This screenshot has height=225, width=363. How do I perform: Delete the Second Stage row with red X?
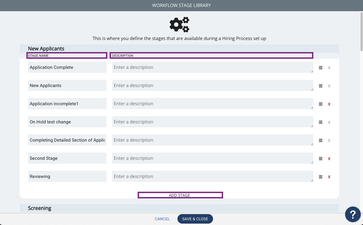coord(329,159)
